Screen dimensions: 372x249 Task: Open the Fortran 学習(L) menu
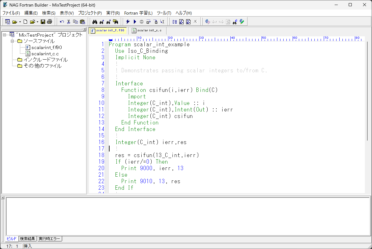138,13
